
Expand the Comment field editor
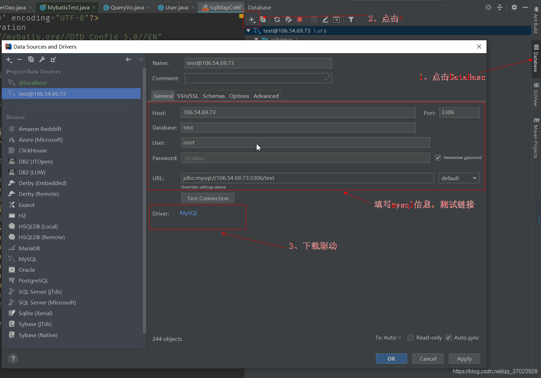[327, 78]
